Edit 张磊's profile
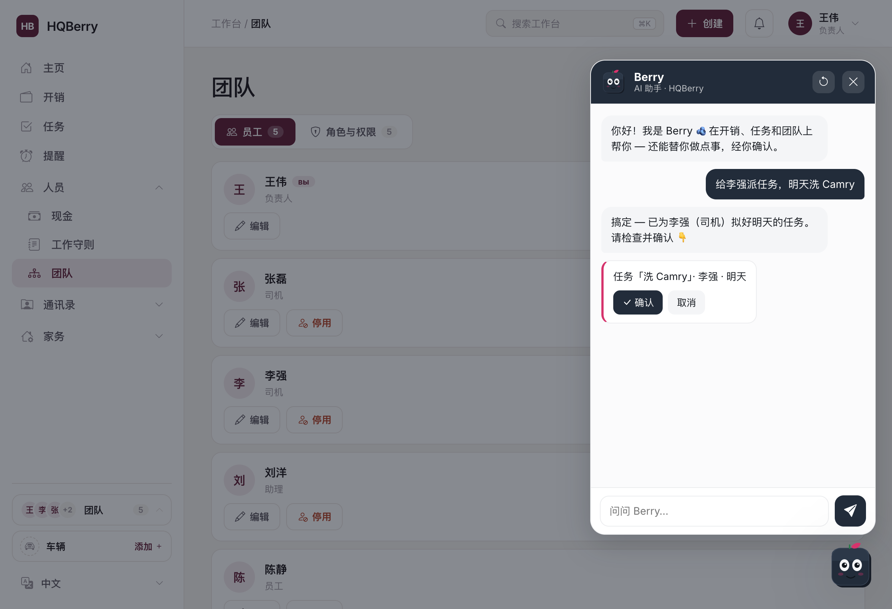This screenshot has width=892, height=609. [252, 323]
